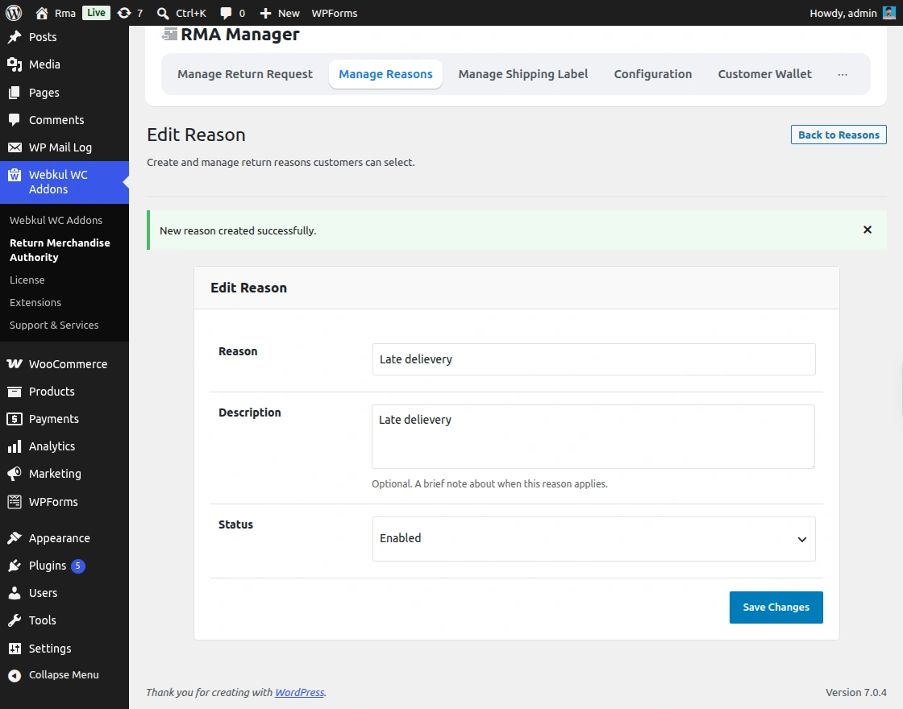Click the Comments bubble icon in sidebar
Viewport: 903px width, 709px height.
[x=15, y=120]
